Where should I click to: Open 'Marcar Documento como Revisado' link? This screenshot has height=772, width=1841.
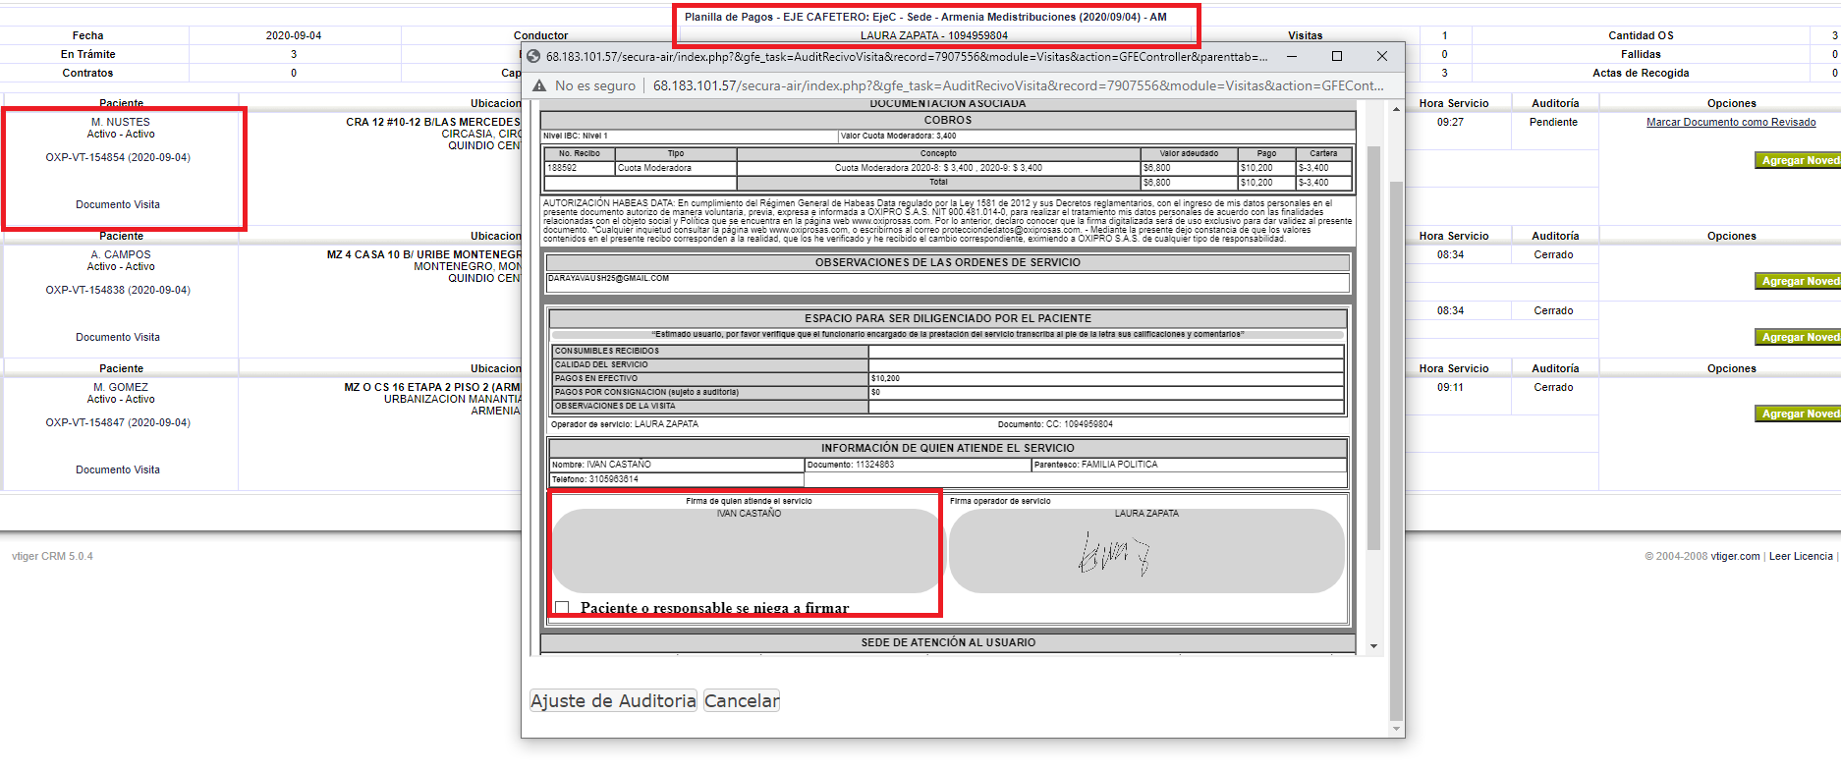pyautogui.click(x=1731, y=122)
